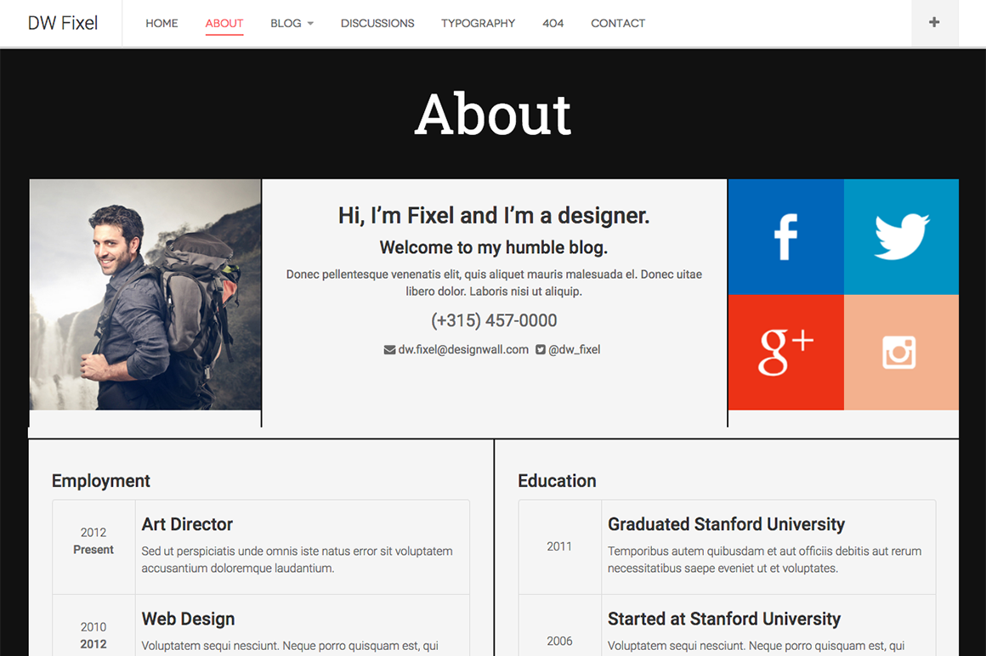
Task: Click the 2011 education year cell
Action: click(x=559, y=546)
